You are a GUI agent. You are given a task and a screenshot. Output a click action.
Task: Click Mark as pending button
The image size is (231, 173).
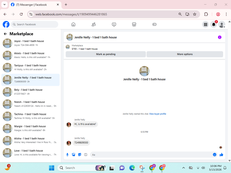(x=106, y=54)
